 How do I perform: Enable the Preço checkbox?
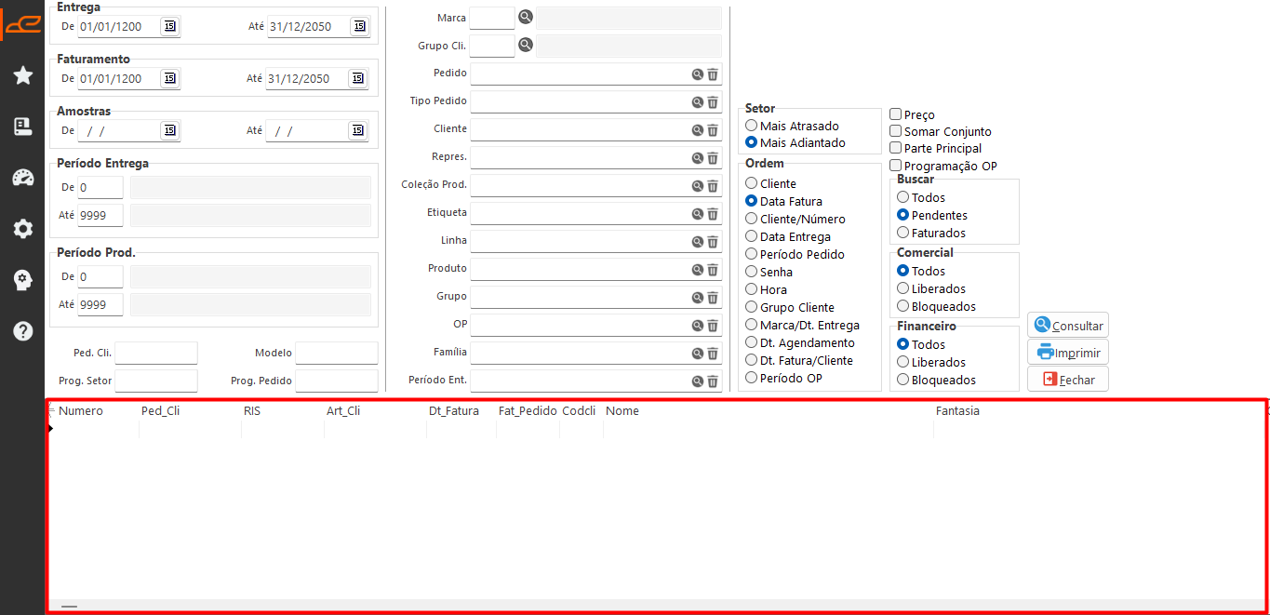coord(895,114)
